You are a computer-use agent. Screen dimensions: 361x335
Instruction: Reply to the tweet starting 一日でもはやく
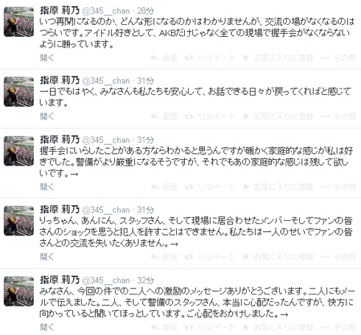point(164,116)
